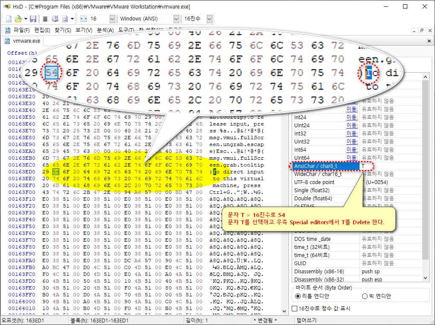435x325 pixels.
Task: Click the 이동: link in the Int32 row
Action: 352,134
